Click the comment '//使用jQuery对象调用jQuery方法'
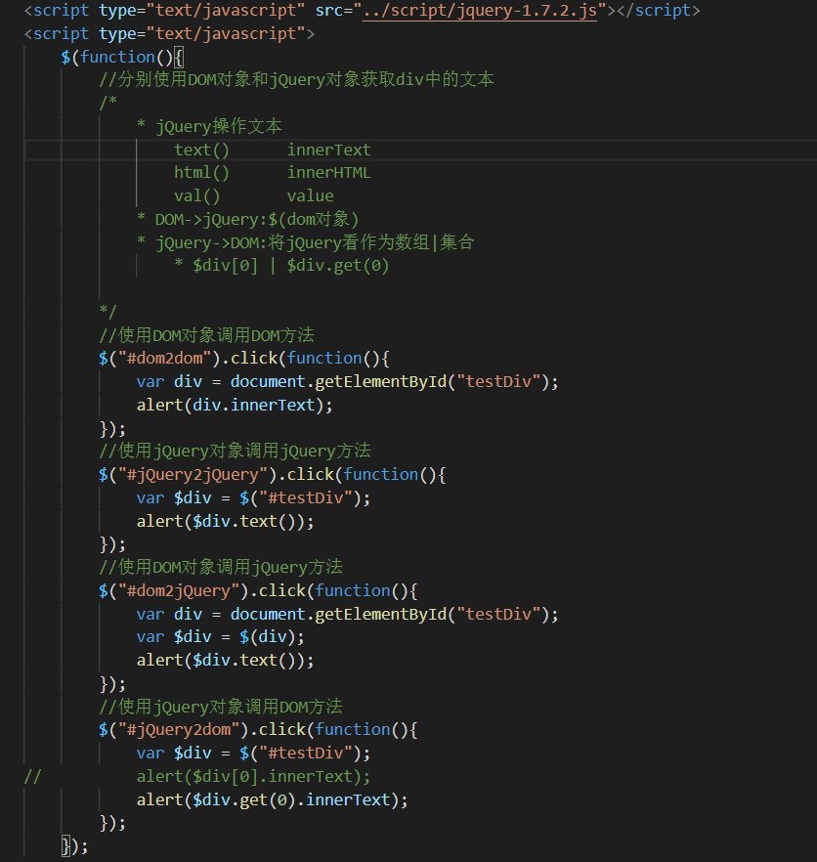 (x=235, y=451)
